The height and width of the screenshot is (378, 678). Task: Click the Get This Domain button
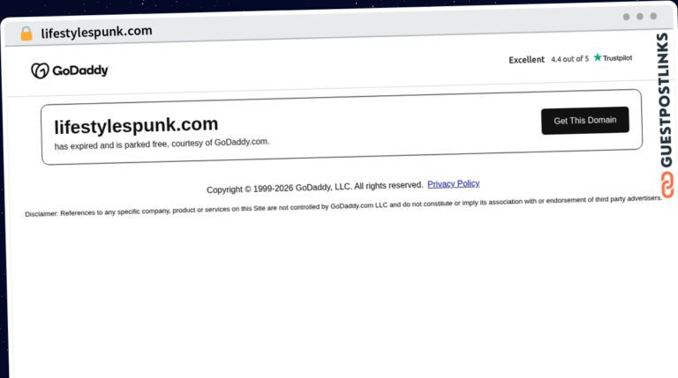pyautogui.click(x=585, y=121)
